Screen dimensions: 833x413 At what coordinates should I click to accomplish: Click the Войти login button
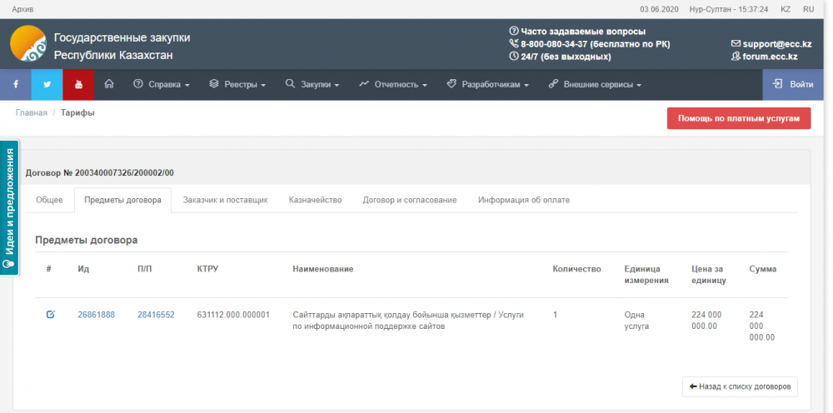point(793,84)
